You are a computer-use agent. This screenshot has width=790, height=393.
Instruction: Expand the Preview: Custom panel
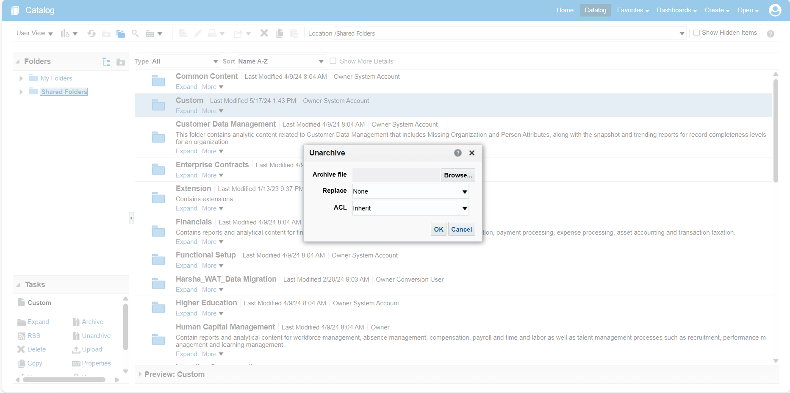coord(140,374)
